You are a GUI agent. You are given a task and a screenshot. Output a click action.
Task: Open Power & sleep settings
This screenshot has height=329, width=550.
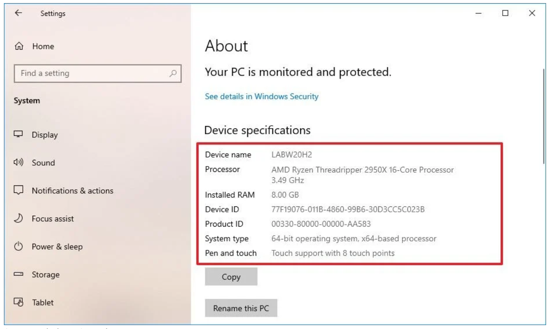pos(57,247)
